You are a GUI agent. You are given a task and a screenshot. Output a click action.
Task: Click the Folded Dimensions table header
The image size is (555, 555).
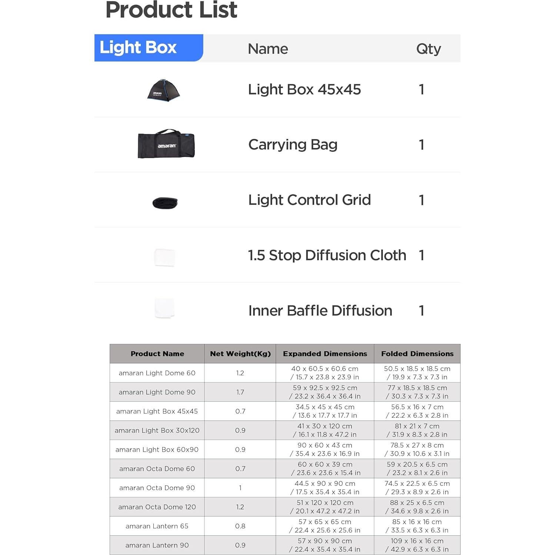click(x=417, y=353)
